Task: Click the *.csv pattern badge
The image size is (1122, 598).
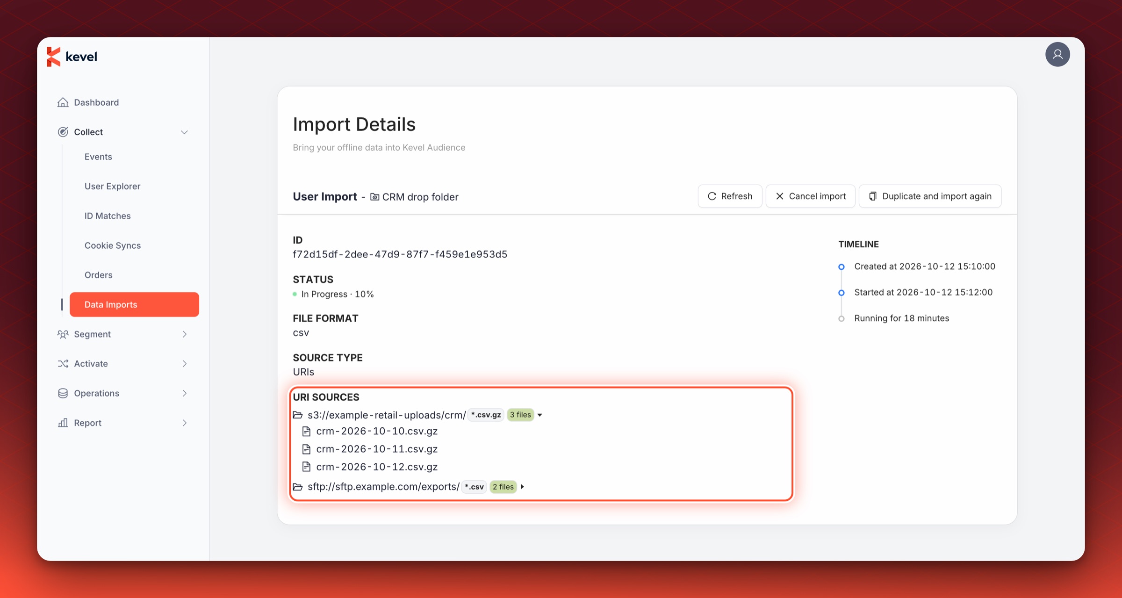Action: point(474,487)
